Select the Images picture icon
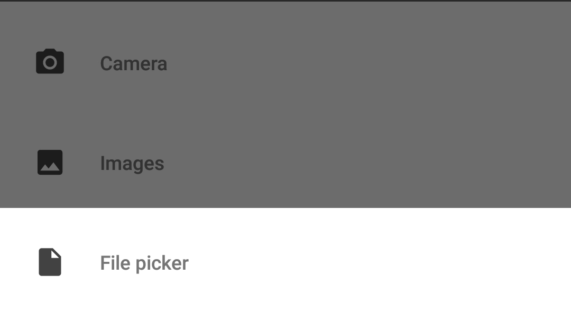Screen dimensions: 571x323 pos(50,163)
